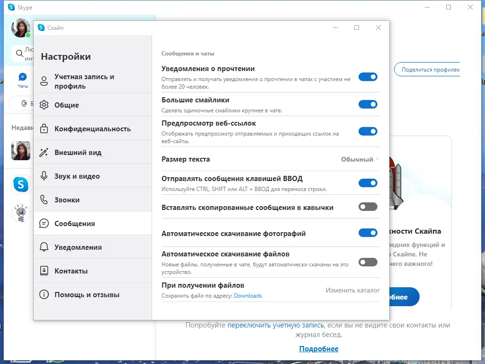This screenshot has width=485, height=364.
Task: Go to Конфиденциальность settings
Action: [x=92, y=128]
